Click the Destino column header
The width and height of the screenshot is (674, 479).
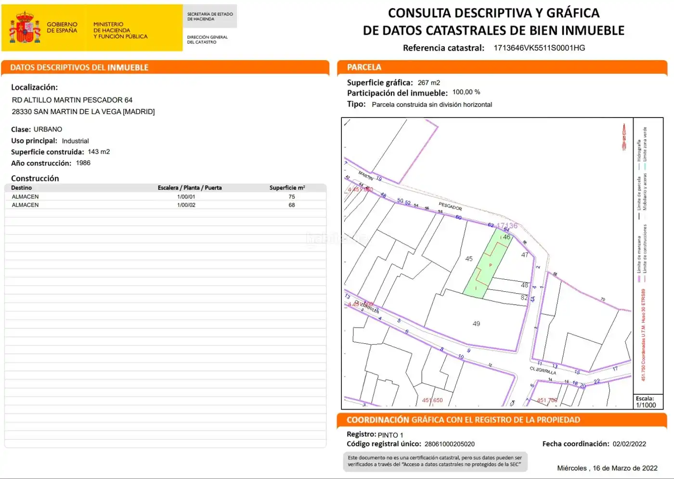(21, 188)
